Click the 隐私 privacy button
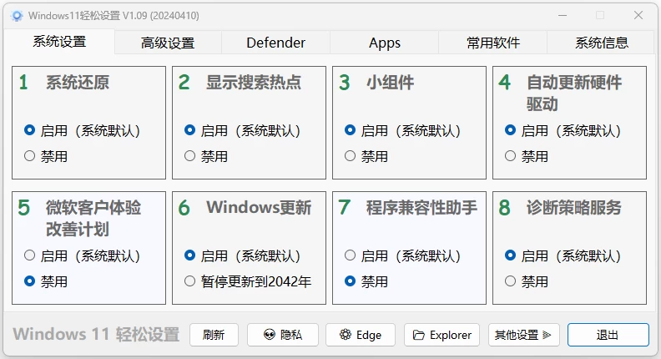 click(283, 335)
